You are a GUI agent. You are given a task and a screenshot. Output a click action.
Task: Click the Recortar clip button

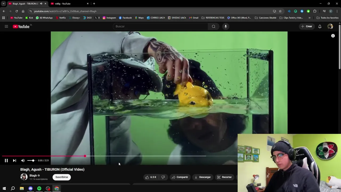[224, 177]
